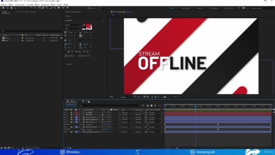275x155 pixels.
Task: Click the eyedropper in Character panel
Action: click(84, 25)
